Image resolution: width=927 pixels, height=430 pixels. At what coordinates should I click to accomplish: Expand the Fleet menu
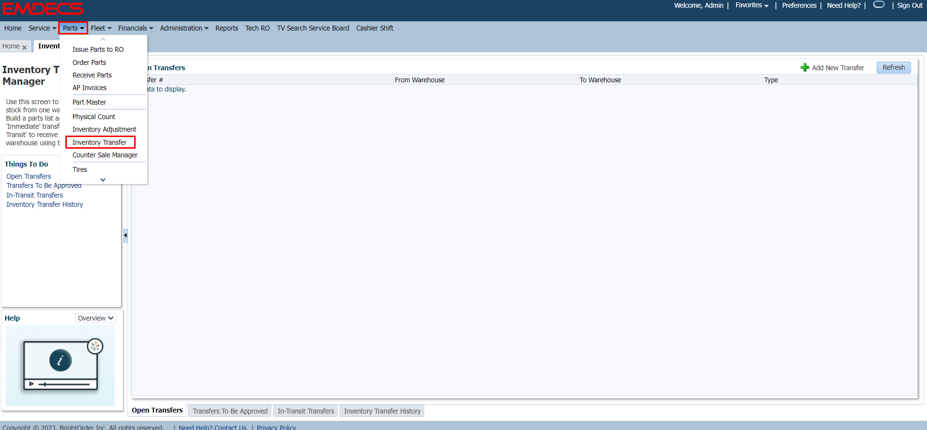[x=101, y=28]
